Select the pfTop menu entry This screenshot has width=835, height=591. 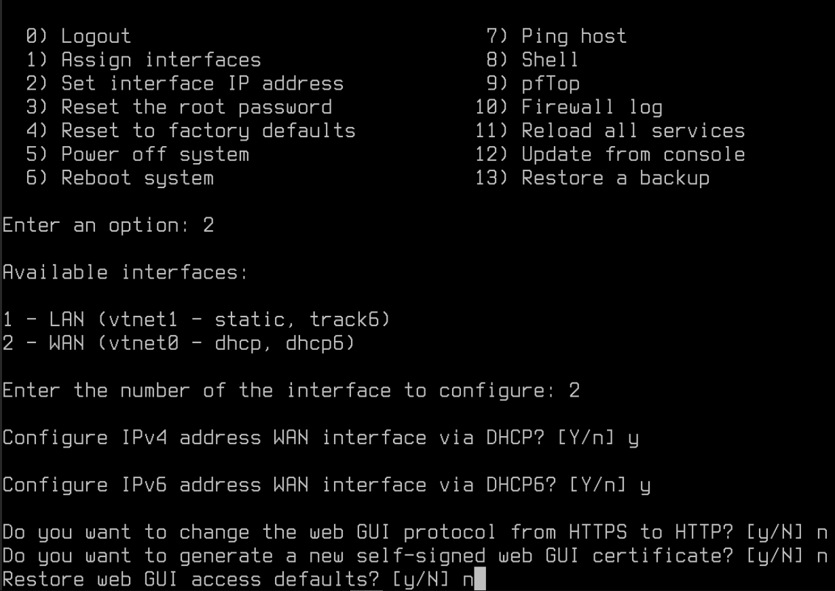tap(550, 84)
